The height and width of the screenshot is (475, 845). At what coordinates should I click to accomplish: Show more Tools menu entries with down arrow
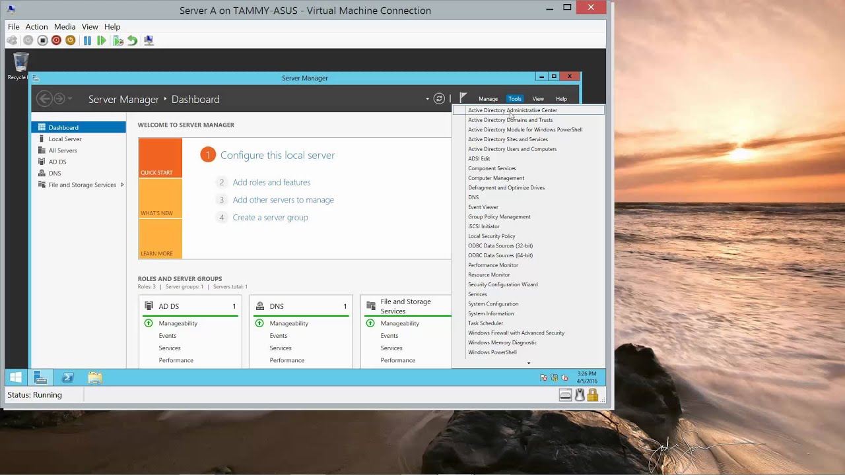pos(528,363)
